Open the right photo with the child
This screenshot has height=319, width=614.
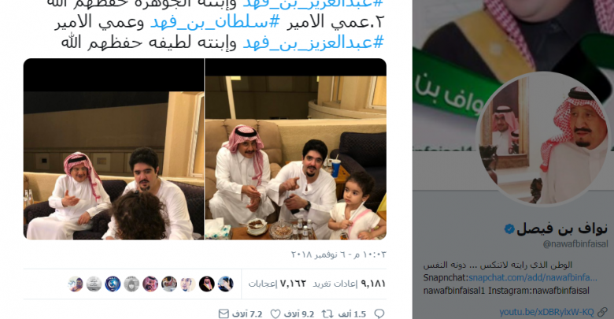pos(296,150)
